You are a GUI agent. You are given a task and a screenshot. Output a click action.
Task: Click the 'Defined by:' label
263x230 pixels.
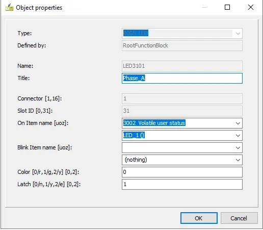click(32, 45)
